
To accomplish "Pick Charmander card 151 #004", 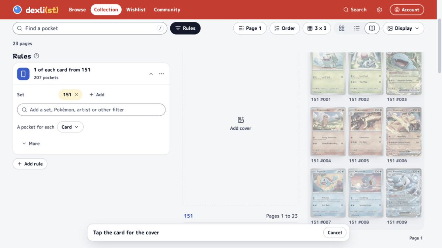I will [328, 132].
